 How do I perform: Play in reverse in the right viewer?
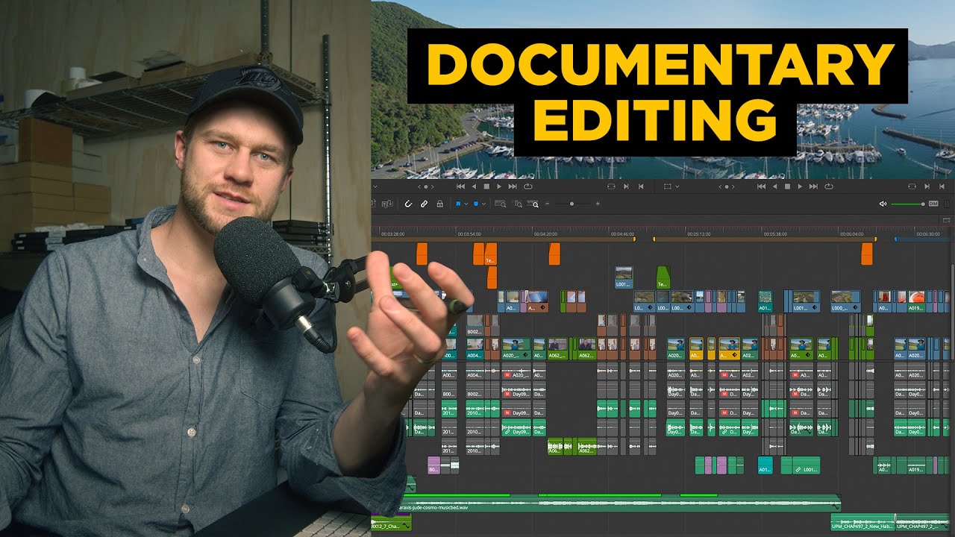pos(774,186)
